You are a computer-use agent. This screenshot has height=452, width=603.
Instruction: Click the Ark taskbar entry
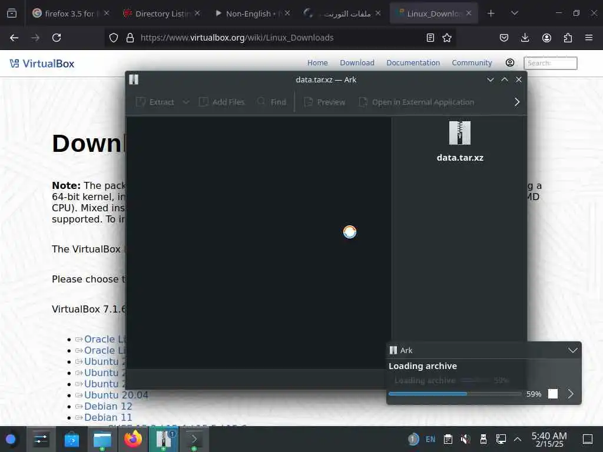click(164, 439)
